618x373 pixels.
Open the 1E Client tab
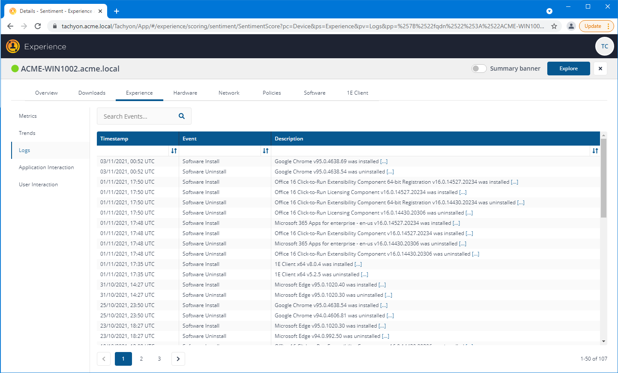357,93
